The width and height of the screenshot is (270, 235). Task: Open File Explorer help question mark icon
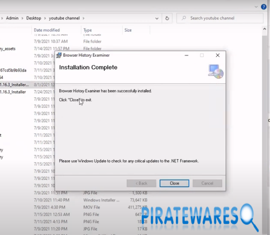click(x=264, y=7)
